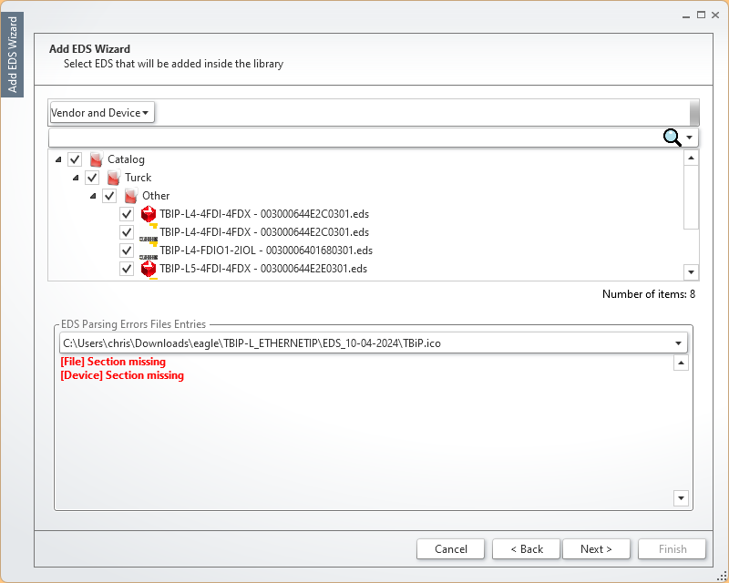The height and width of the screenshot is (583, 729).
Task: Uncheck the TBIP-L5-4FDI-4FDX checkbox
Action: 127,269
